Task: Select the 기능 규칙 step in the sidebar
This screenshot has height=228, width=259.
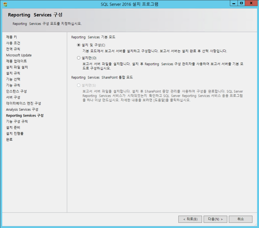Action: tap(13, 85)
